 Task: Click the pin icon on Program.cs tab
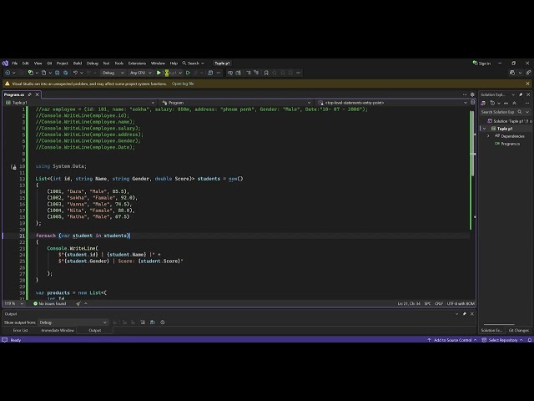(x=30, y=94)
